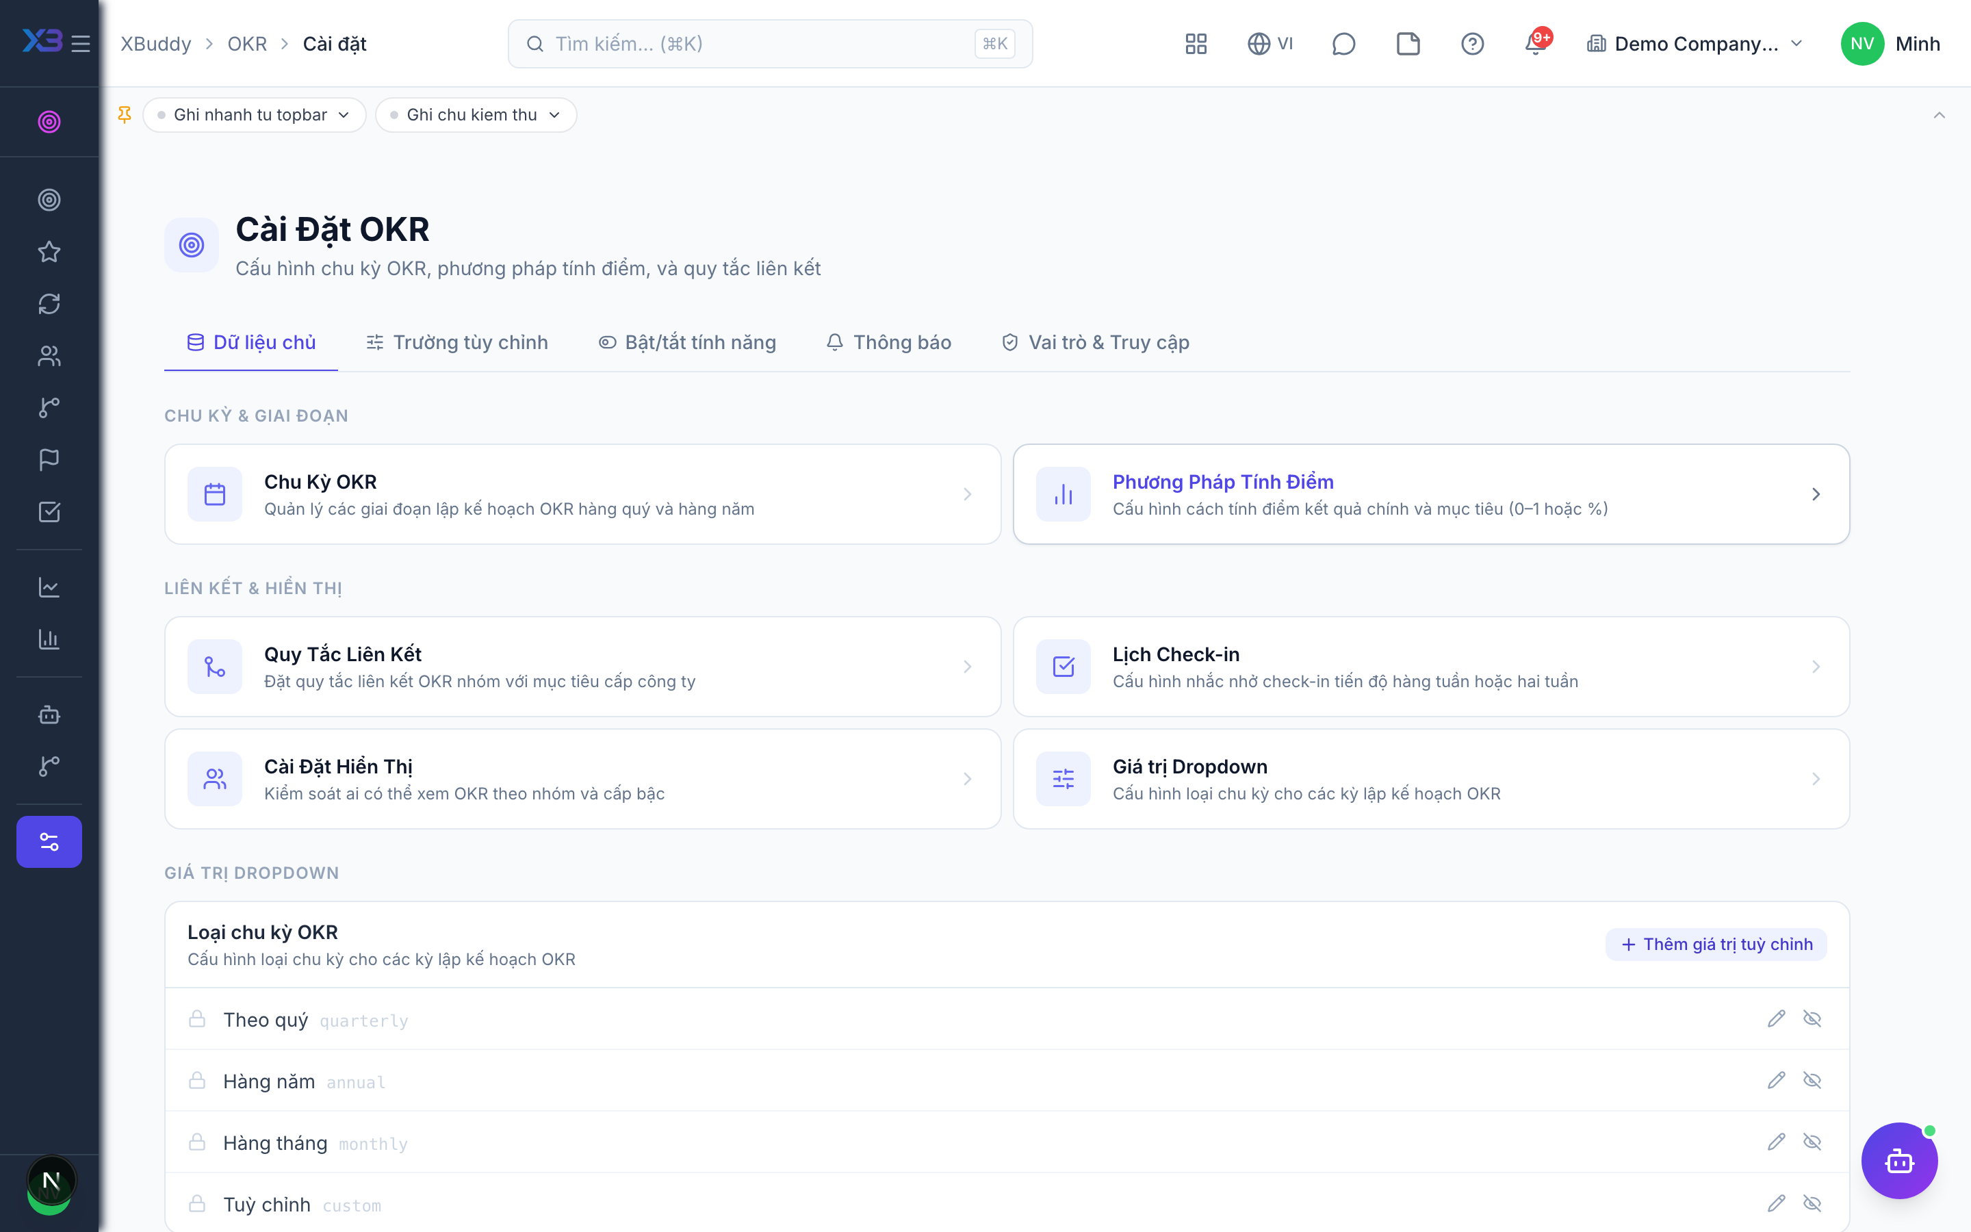Viewport: 1971px width, 1232px height.
Task: Switch to the Trường tùy chỉnh tab
Action: (x=457, y=342)
